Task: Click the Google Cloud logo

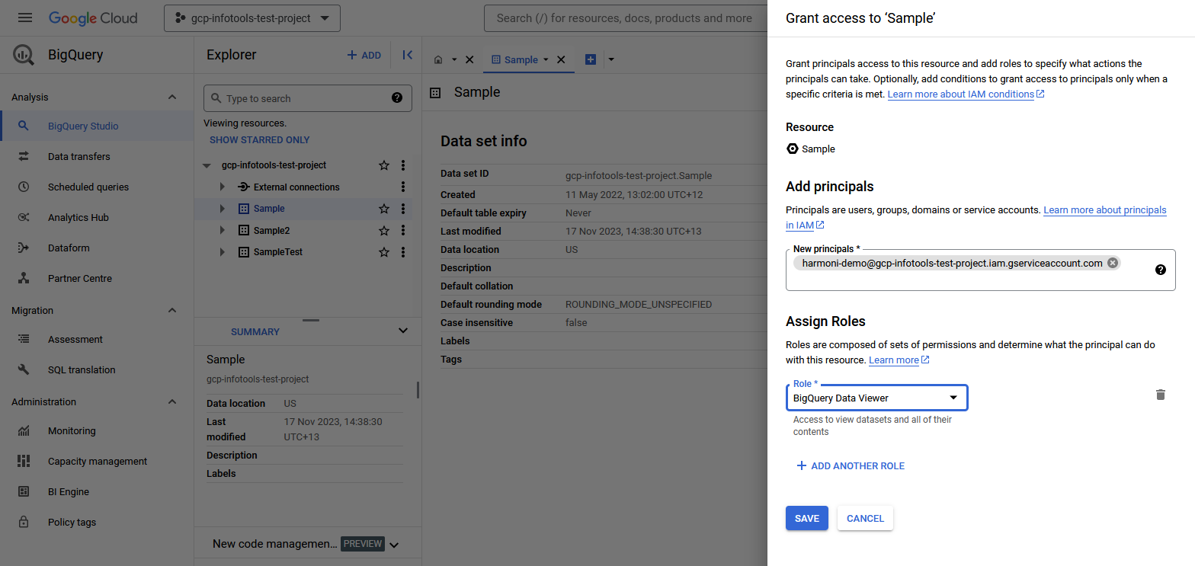Action: coord(93,18)
